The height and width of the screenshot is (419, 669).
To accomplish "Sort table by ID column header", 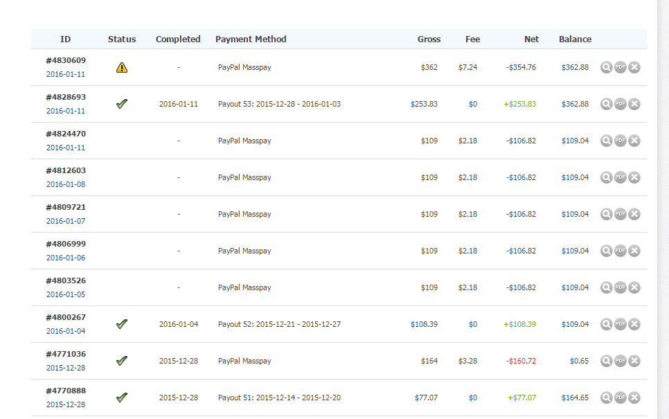I will coord(66,39).
